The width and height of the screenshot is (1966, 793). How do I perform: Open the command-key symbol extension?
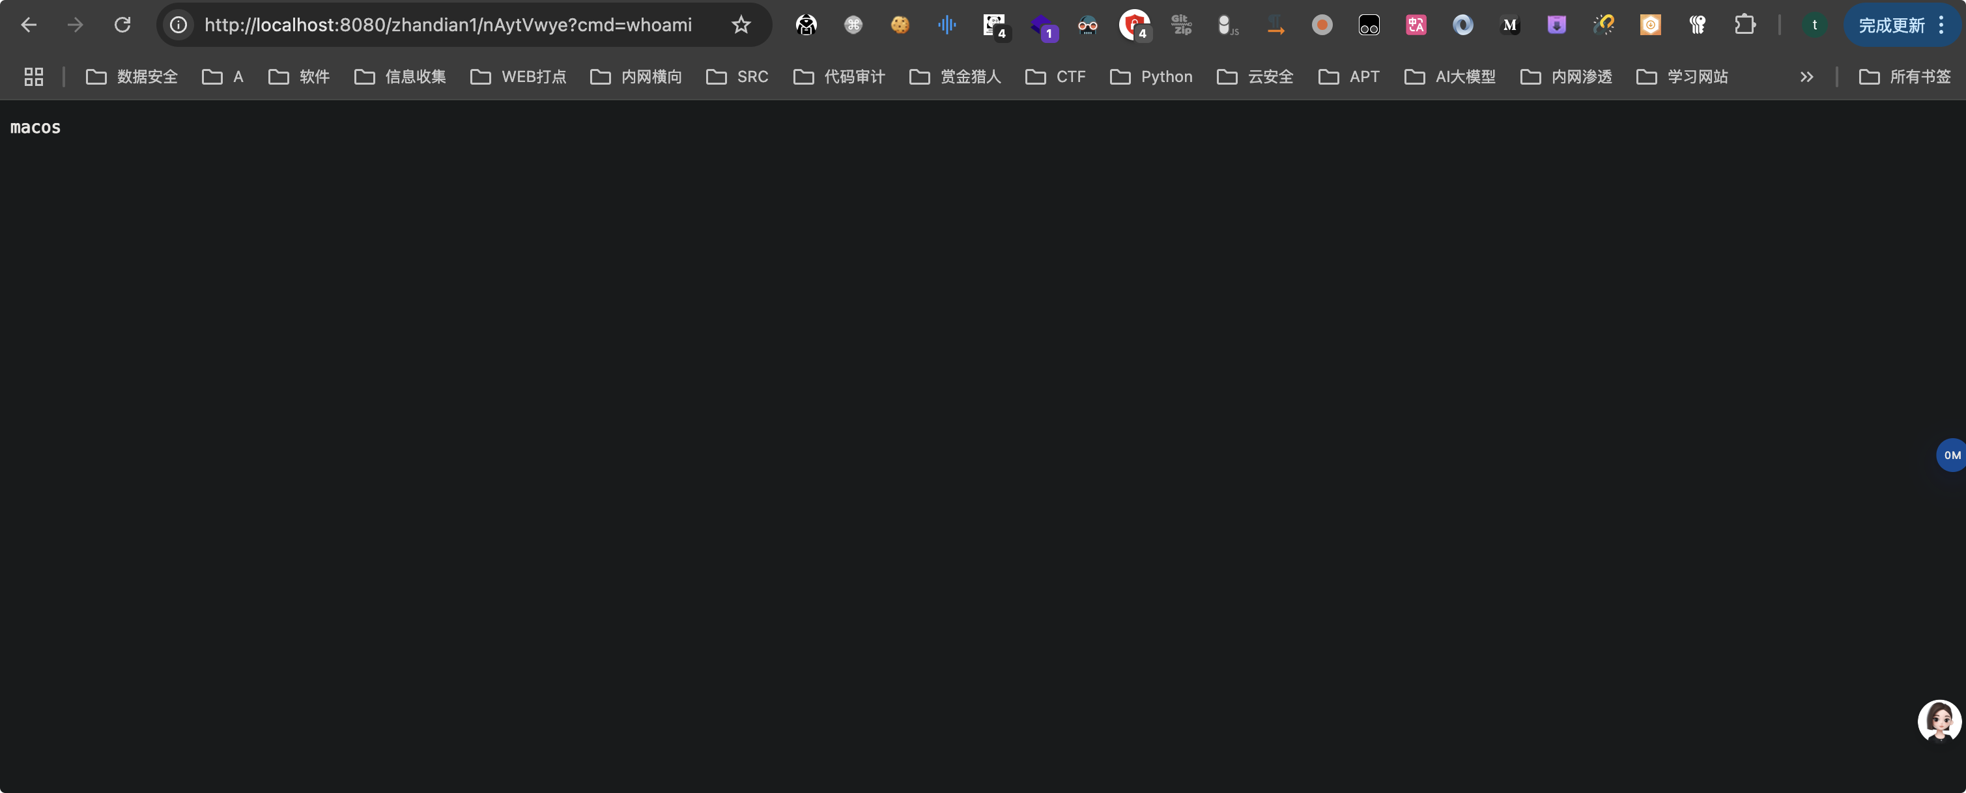click(853, 25)
